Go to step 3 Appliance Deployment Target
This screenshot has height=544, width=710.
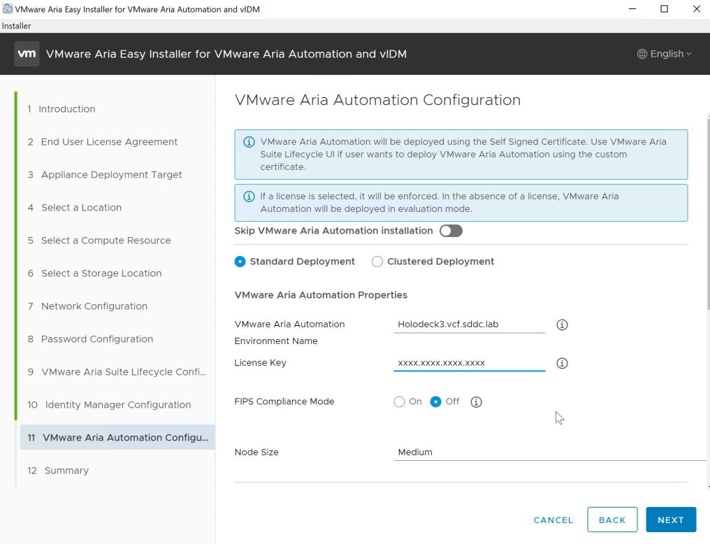105,175
